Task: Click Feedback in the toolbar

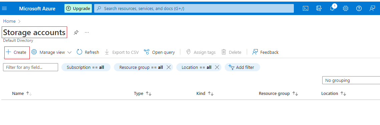Action: [265, 52]
